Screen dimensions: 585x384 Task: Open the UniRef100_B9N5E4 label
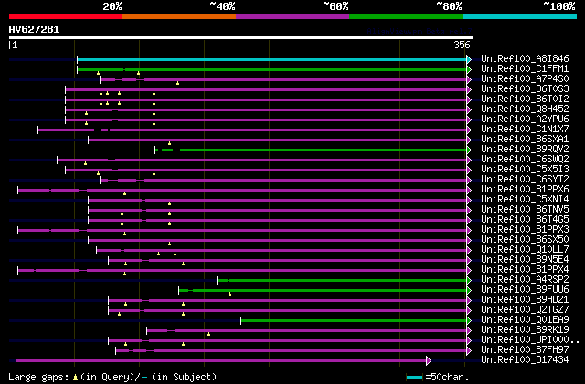coord(525,260)
